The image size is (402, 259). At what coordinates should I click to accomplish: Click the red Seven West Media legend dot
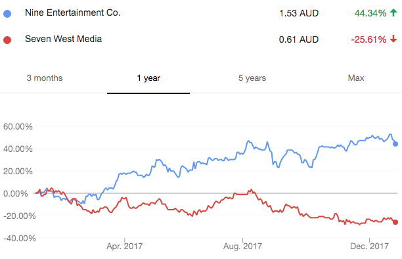click(x=7, y=40)
